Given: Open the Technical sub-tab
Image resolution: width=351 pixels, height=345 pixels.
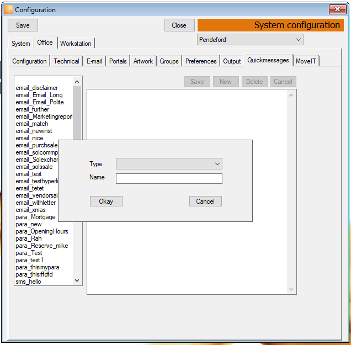Looking at the screenshot, I should [66, 61].
